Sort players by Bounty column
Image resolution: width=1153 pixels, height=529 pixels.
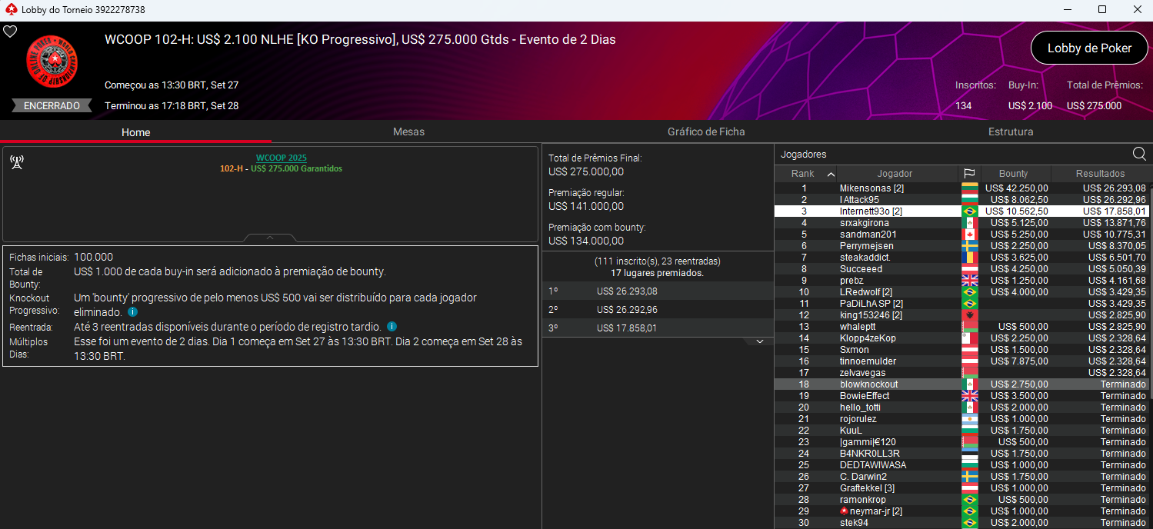coord(1013,174)
